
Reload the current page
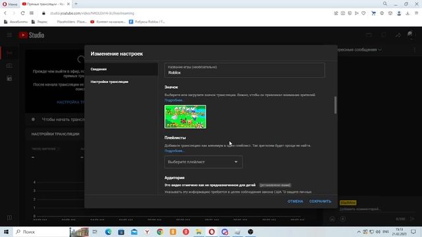tap(22, 13)
